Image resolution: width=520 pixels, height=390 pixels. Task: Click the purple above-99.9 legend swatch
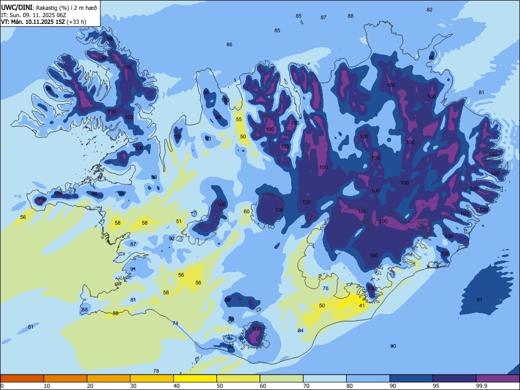pos(498,379)
